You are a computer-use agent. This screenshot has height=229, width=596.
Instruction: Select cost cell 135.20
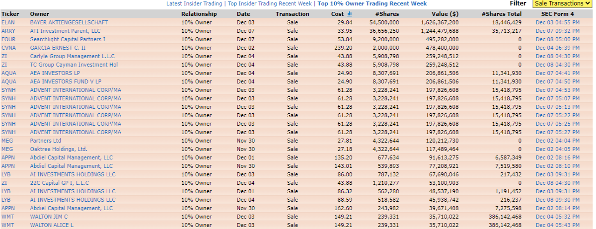pyautogui.click(x=344, y=157)
